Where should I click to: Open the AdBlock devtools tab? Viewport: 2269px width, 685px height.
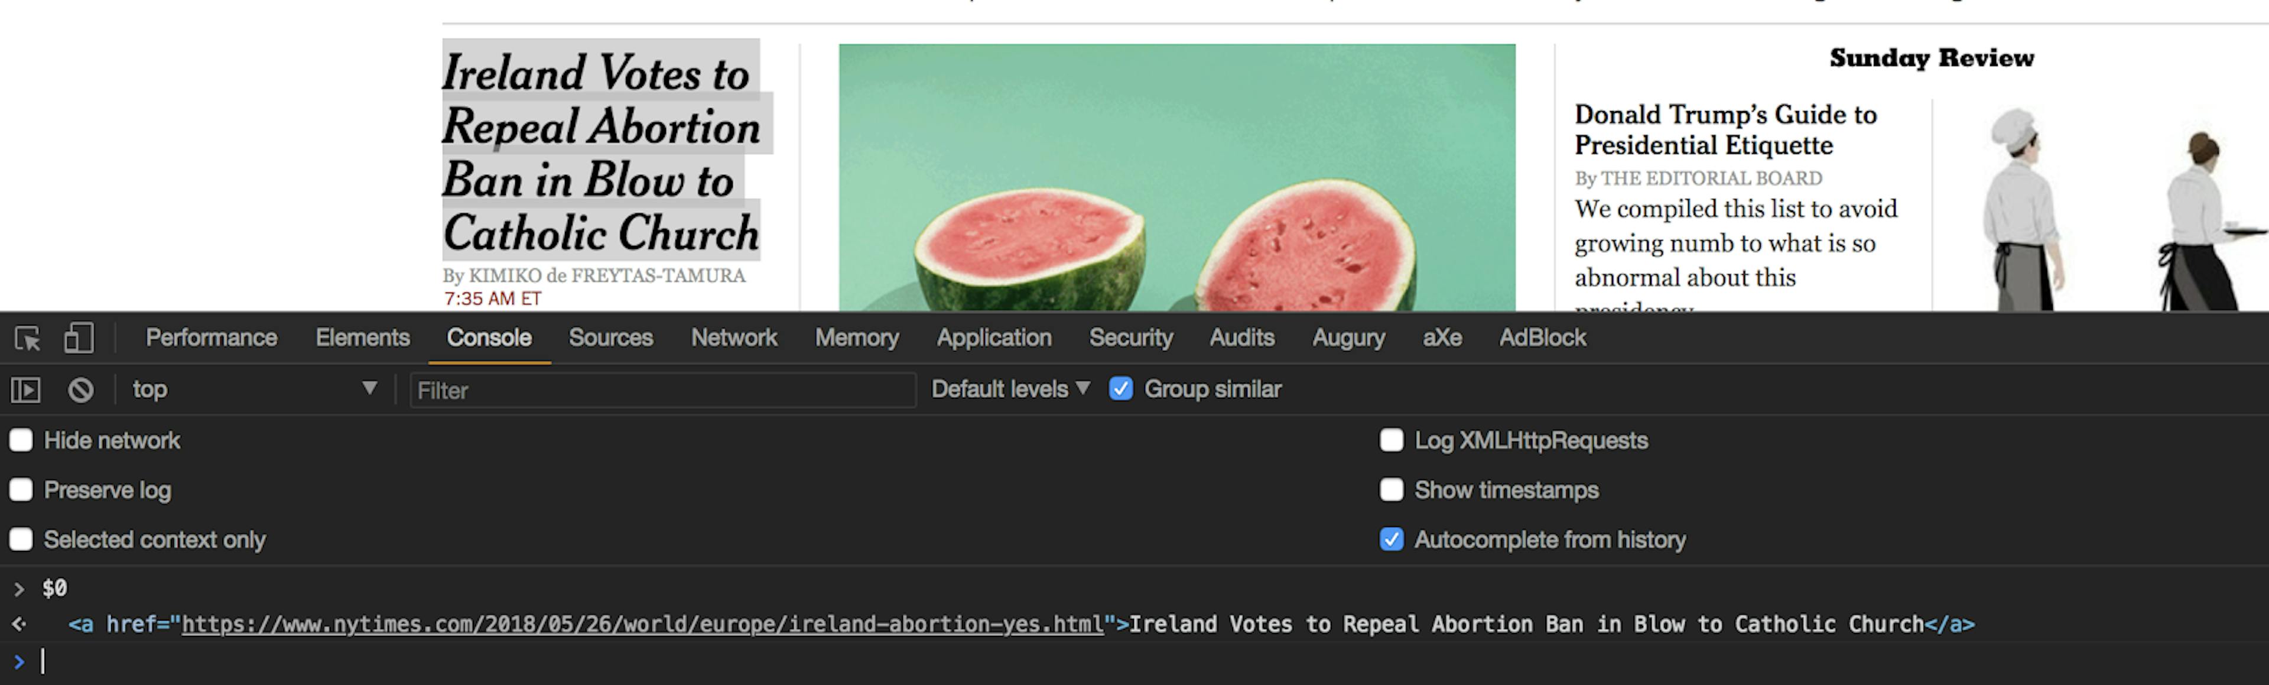(x=1542, y=339)
